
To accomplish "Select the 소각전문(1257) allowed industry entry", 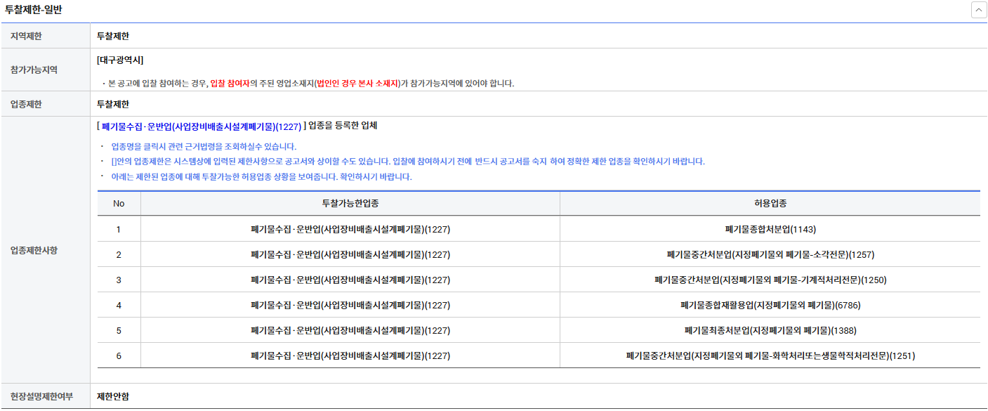I will [x=770, y=254].
